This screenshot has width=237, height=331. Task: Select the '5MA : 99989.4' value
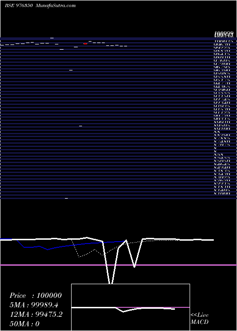(34, 305)
